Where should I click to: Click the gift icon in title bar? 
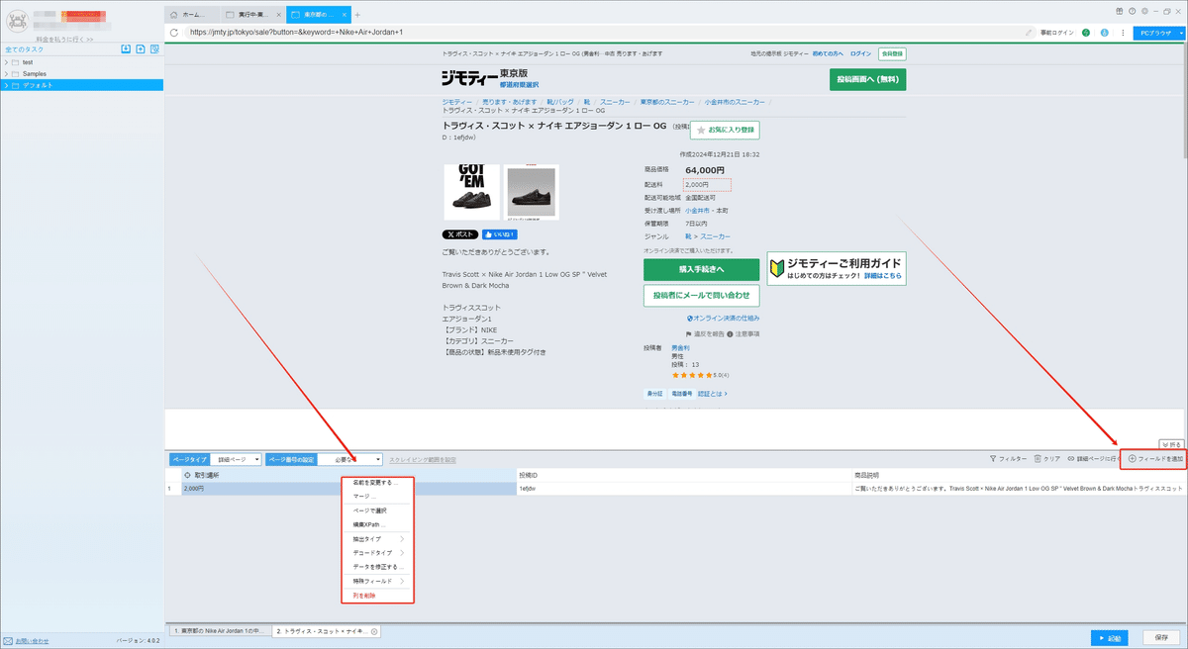[1118, 10]
